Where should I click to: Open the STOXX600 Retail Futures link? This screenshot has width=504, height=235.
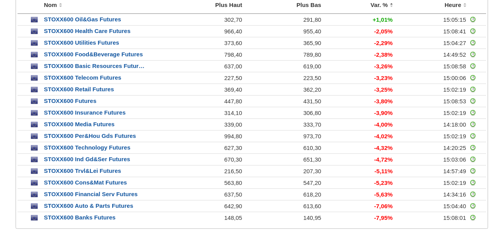point(79,89)
